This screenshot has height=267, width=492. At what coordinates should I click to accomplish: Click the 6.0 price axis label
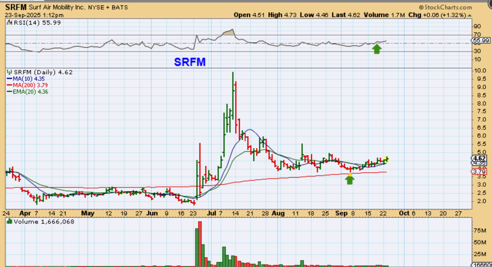pyautogui.click(x=481, y=136)
